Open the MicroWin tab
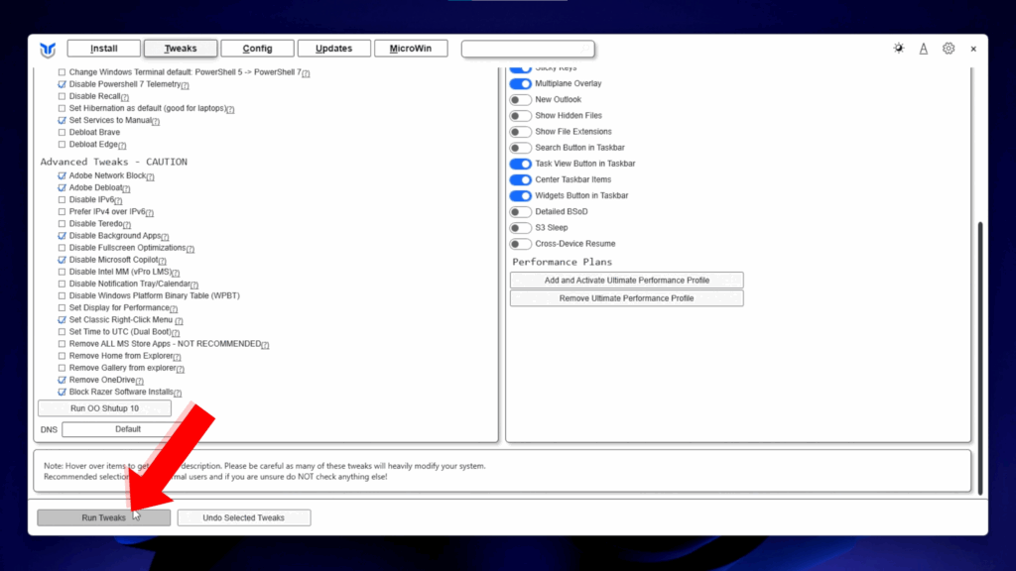This screenshot has height=571, width=1016. [411, 49]
